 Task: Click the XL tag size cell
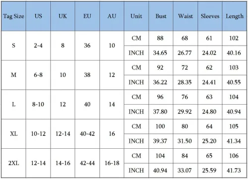coord(13,134)
